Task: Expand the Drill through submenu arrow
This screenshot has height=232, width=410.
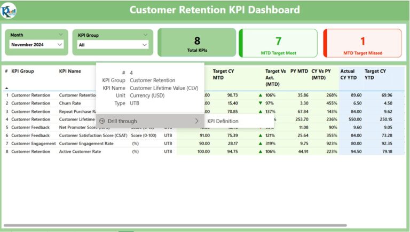Action: click(x=196, y=121)
